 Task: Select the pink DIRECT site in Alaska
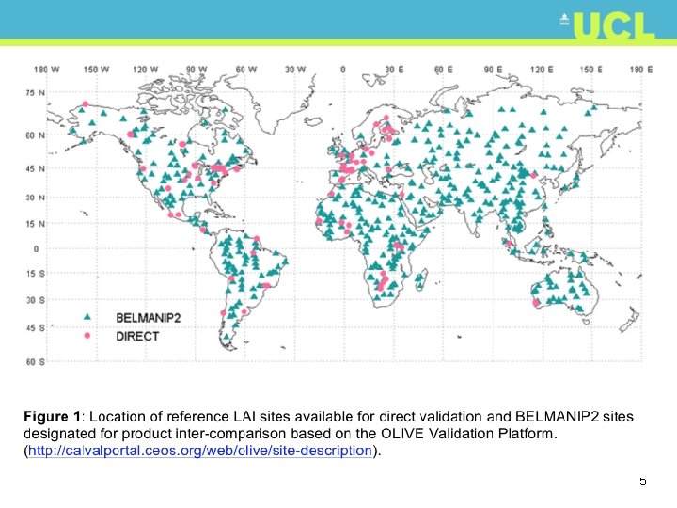coord(86,104)
